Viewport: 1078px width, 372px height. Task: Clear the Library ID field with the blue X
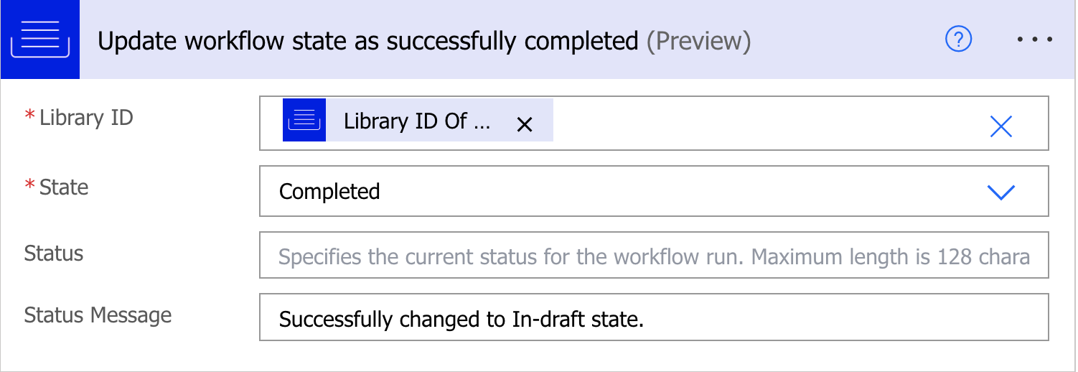[x=1000, y=126]
